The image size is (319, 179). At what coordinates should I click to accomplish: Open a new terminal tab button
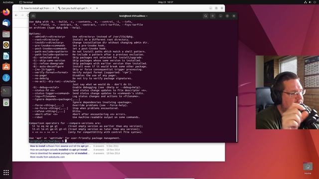point(33,16)
